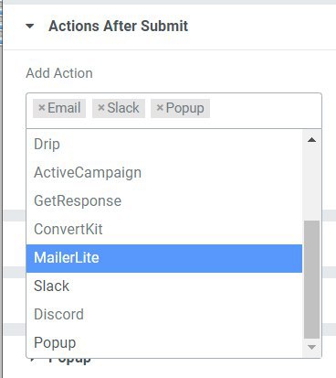The image size is (336, 378).
Task: Click the scrollbar track above the thumb
Action: click(x=311, y=184)
